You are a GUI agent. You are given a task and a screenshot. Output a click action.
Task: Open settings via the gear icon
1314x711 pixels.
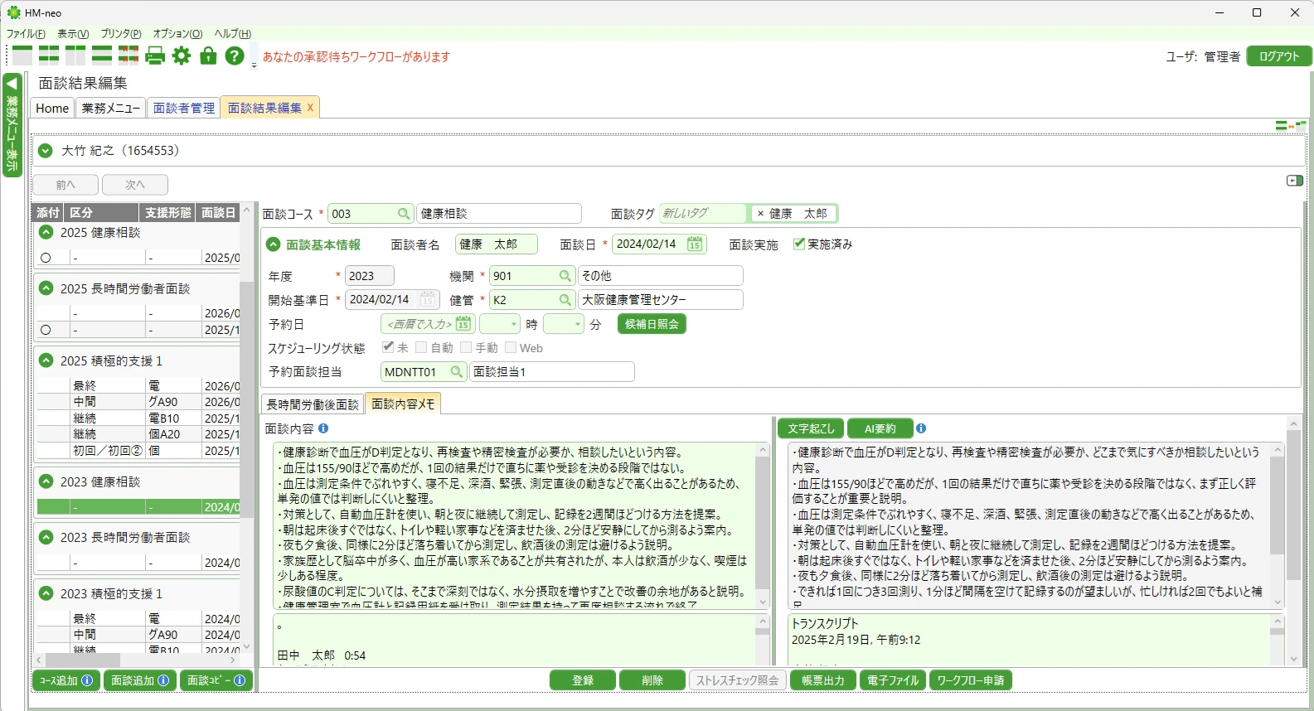(182, 56)
